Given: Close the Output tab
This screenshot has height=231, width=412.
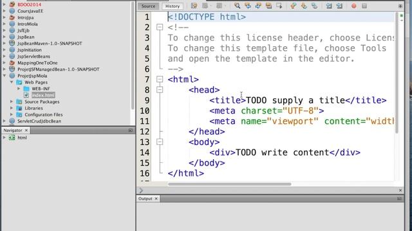Looking at the screenshot, I should click(x=156, y=198).
